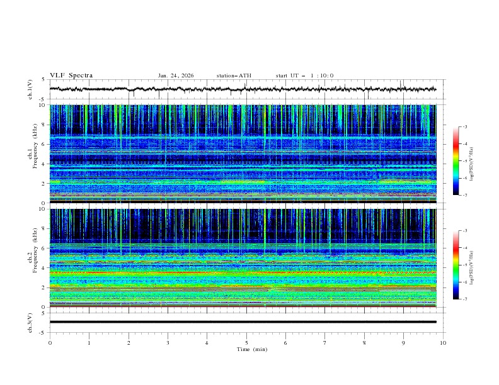
Task: Click inside the ch.1 spectrogram panel
Action: click(x=243, y=153)
